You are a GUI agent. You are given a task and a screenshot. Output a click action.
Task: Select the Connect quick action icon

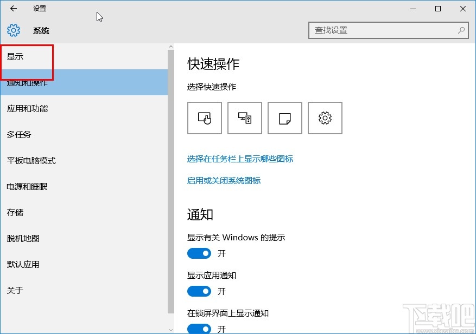(x=244, y=117)
